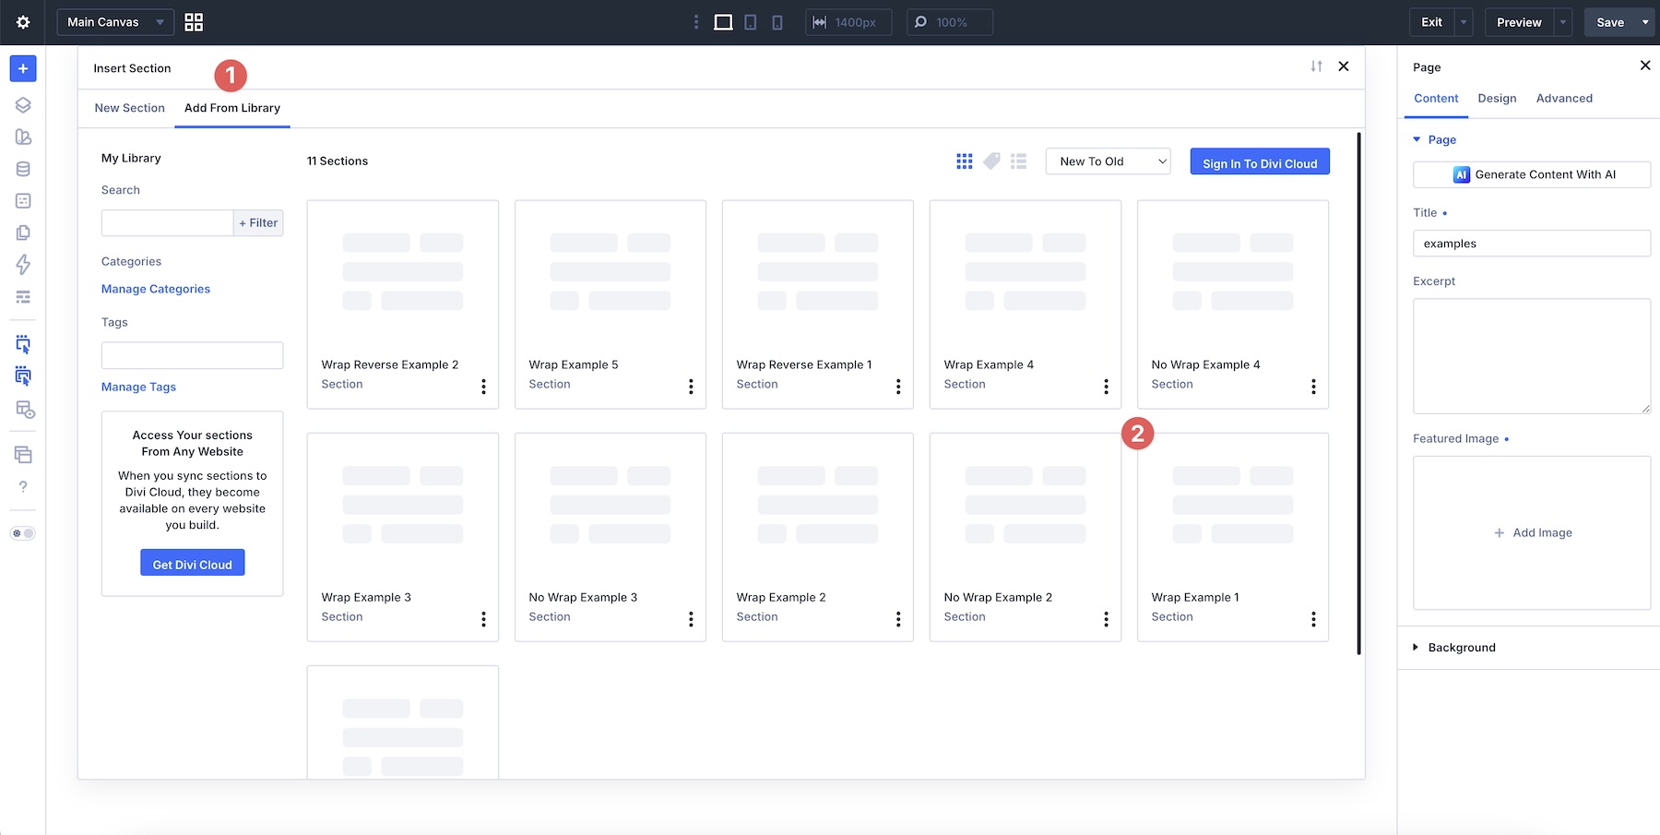Screen dimensions: 1660x835
Task: Click the + Filter button beside search
Action: 258,222
